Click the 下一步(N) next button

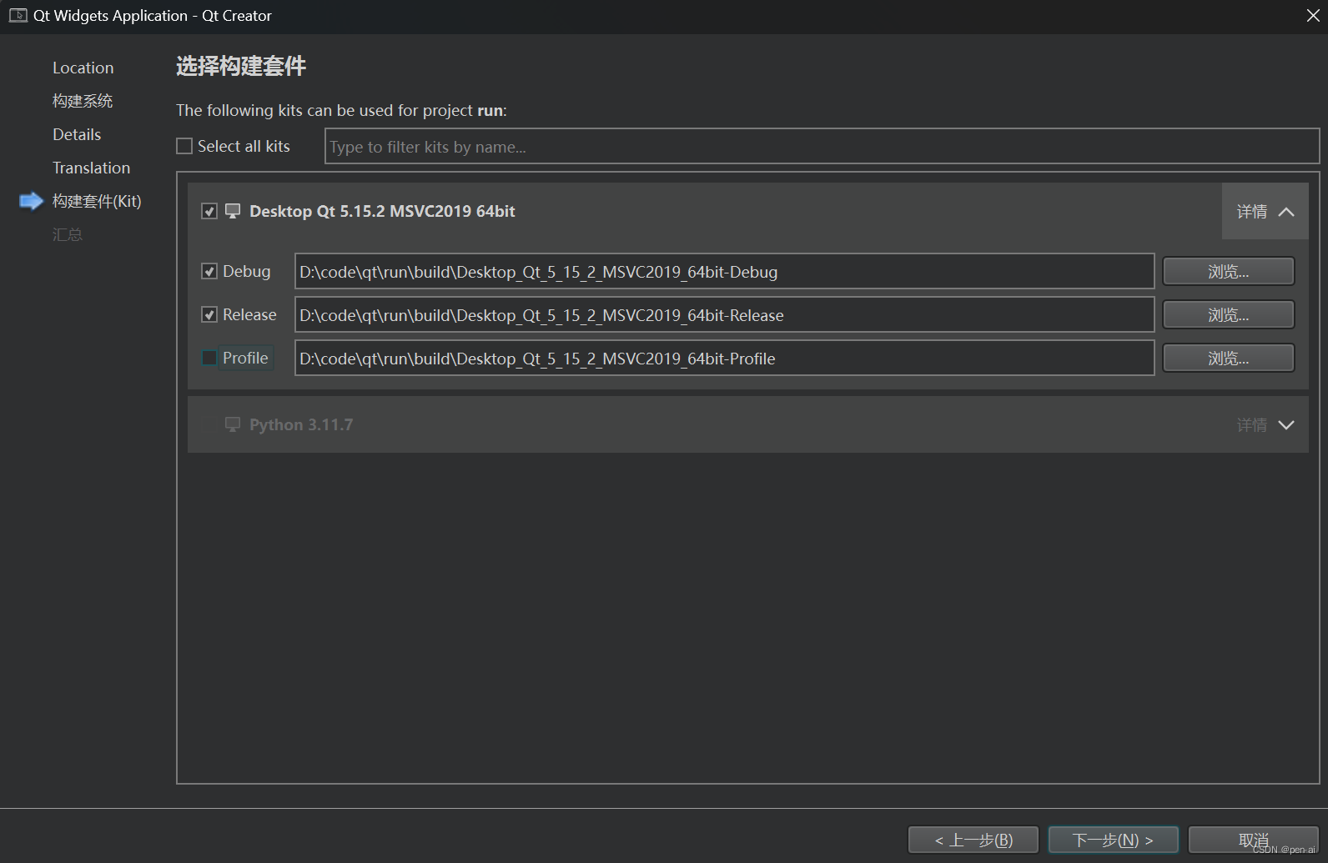pyautogui.click(x=1114, y=840)
